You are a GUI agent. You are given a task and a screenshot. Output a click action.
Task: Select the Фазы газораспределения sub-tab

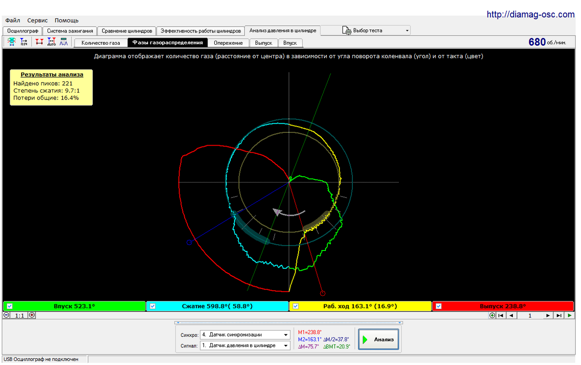pyautogui.click(x=167, y=43)
